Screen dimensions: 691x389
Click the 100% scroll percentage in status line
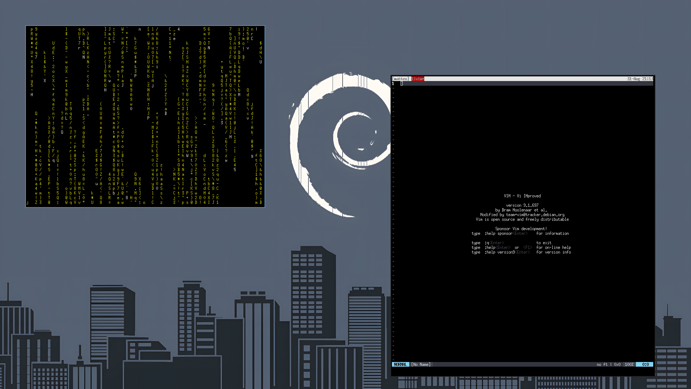(x=629, y=365)
